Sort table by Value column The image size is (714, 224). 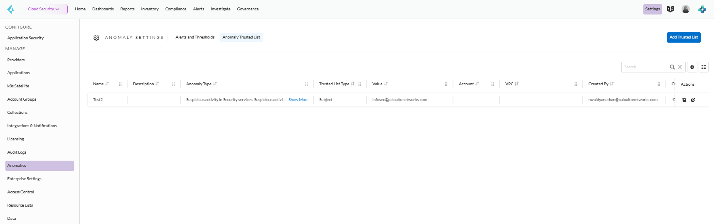click(x=386, y=84)
